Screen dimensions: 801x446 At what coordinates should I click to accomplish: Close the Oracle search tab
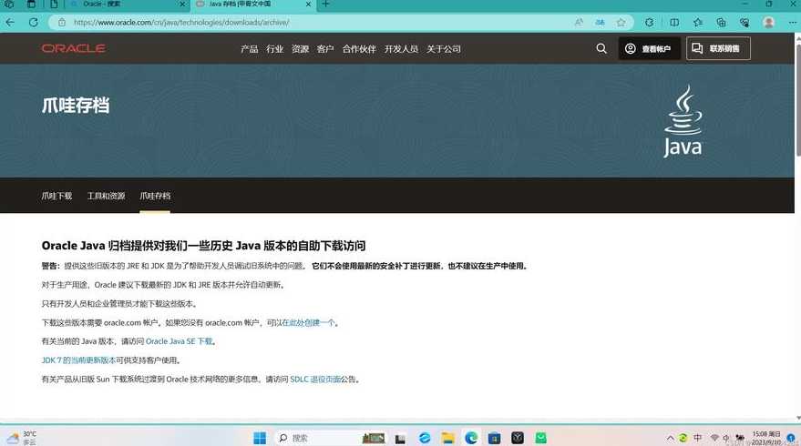(x=182, y=4)
